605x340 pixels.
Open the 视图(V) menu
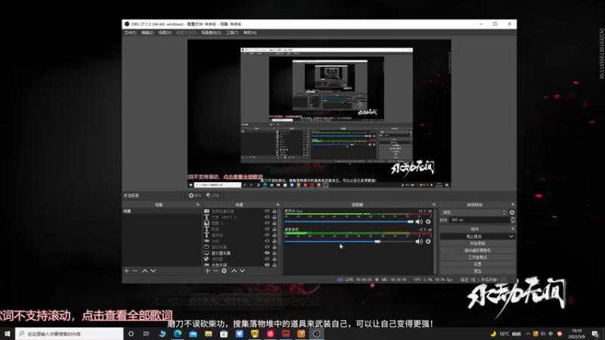click(165, 32)
